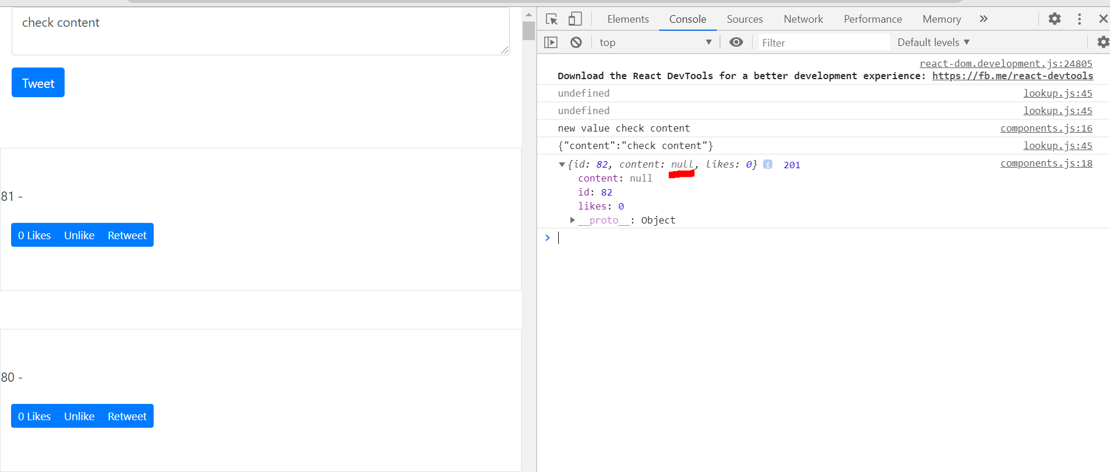Open react-dom.development.js:24805 source link

(x=1006, y=63)
